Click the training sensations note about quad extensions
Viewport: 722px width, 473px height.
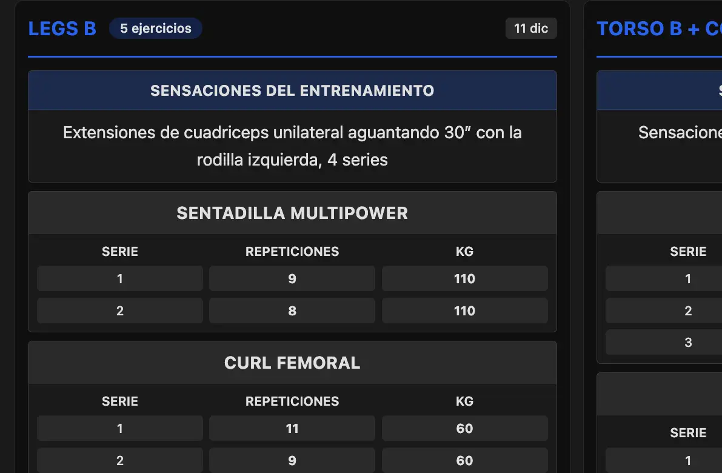click(x=292, y=147)
